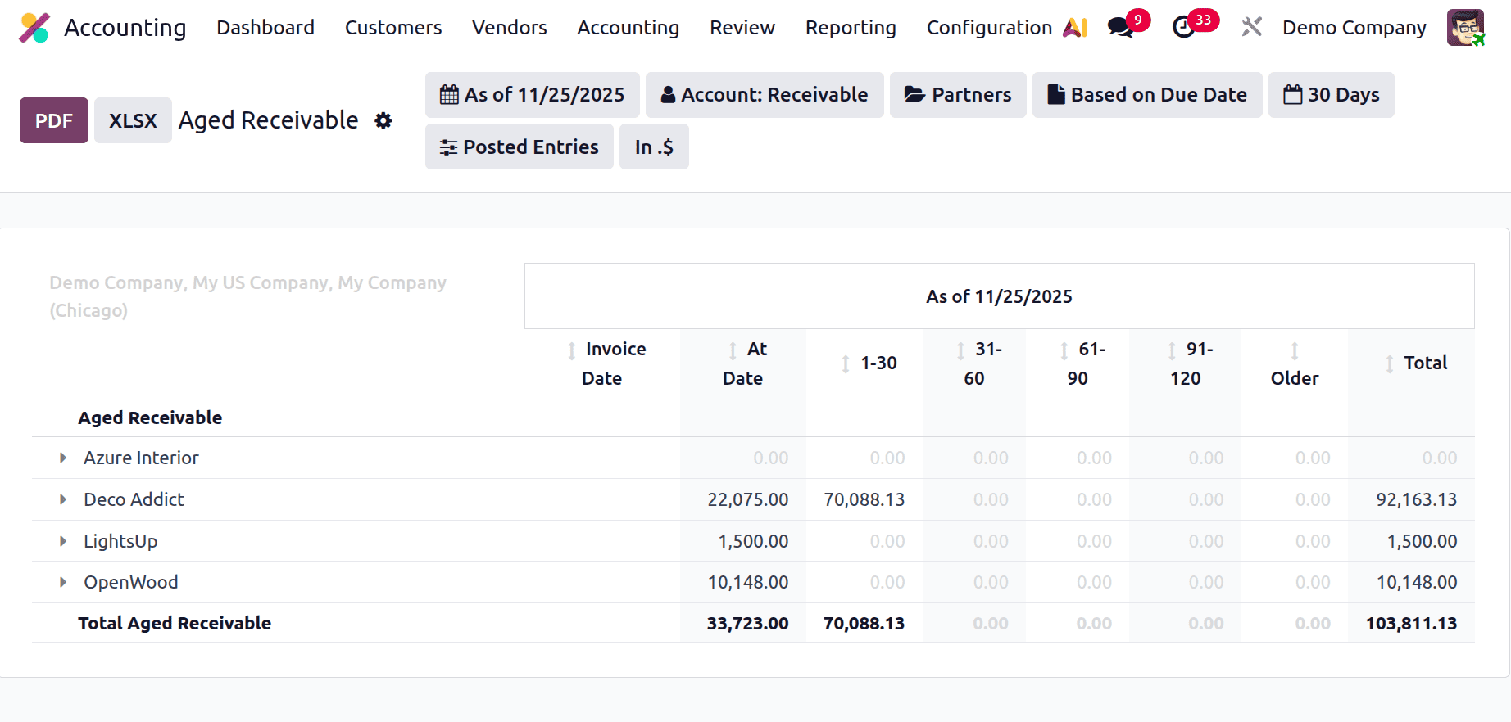Open the Dashboard menu
The width and height of the screenshot is (1511, 722).
coord(265,28)
